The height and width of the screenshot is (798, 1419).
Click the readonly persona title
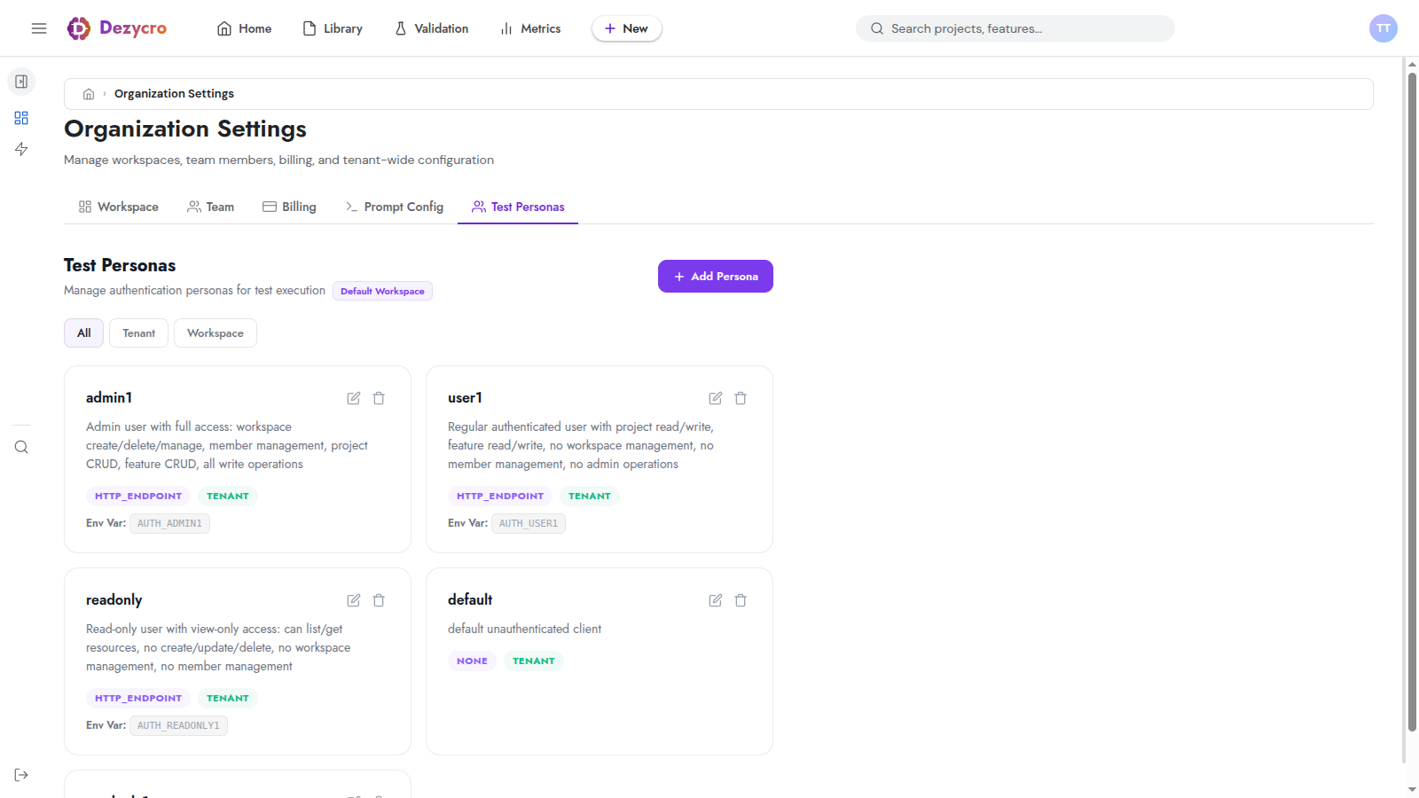click(114, 600)
